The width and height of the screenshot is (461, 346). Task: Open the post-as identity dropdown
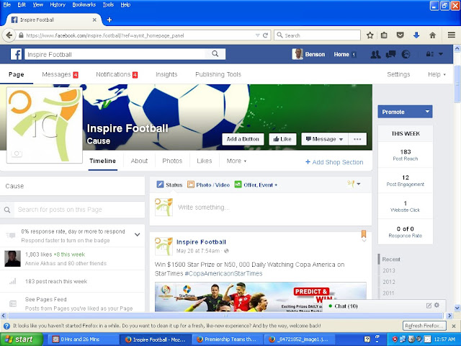354,185
